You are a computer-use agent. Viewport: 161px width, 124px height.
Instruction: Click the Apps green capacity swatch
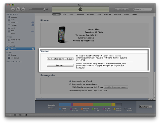(x=93, y=109)
